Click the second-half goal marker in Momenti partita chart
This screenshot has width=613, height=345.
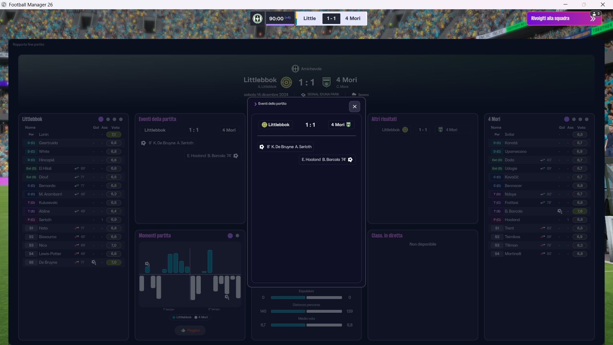point(227,297)
